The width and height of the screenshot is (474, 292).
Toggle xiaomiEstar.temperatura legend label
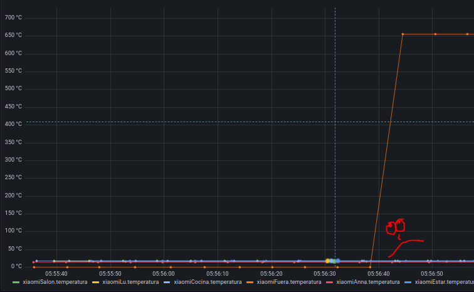(x=444, y=282)
